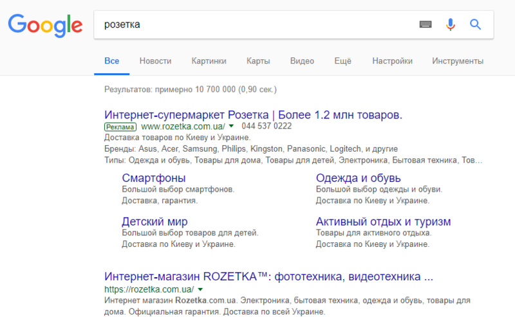Open the Детский мир sitelink
The image size is (515, 317).
pos(154,221)
